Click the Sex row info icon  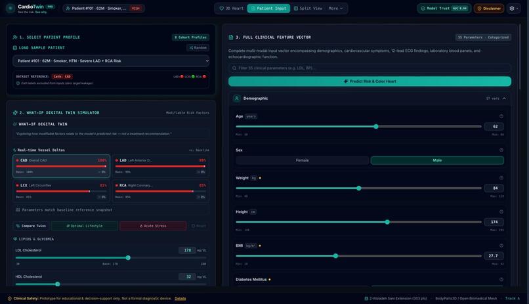tap(501, 150)
